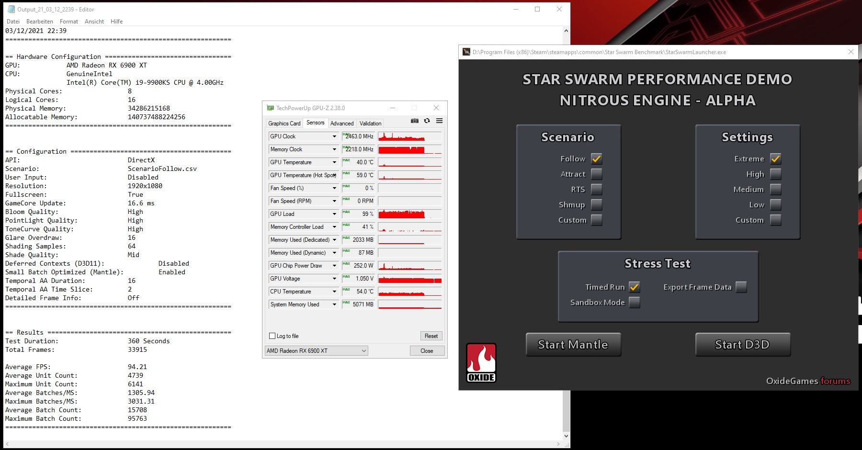Screen dimensions: 862x450
Task: Select the RTS scenario checkbox
Action: [597, 190]
